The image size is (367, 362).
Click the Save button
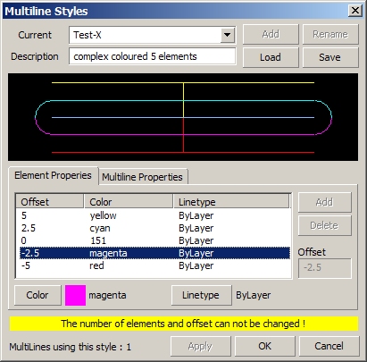[x=330, y=57]
